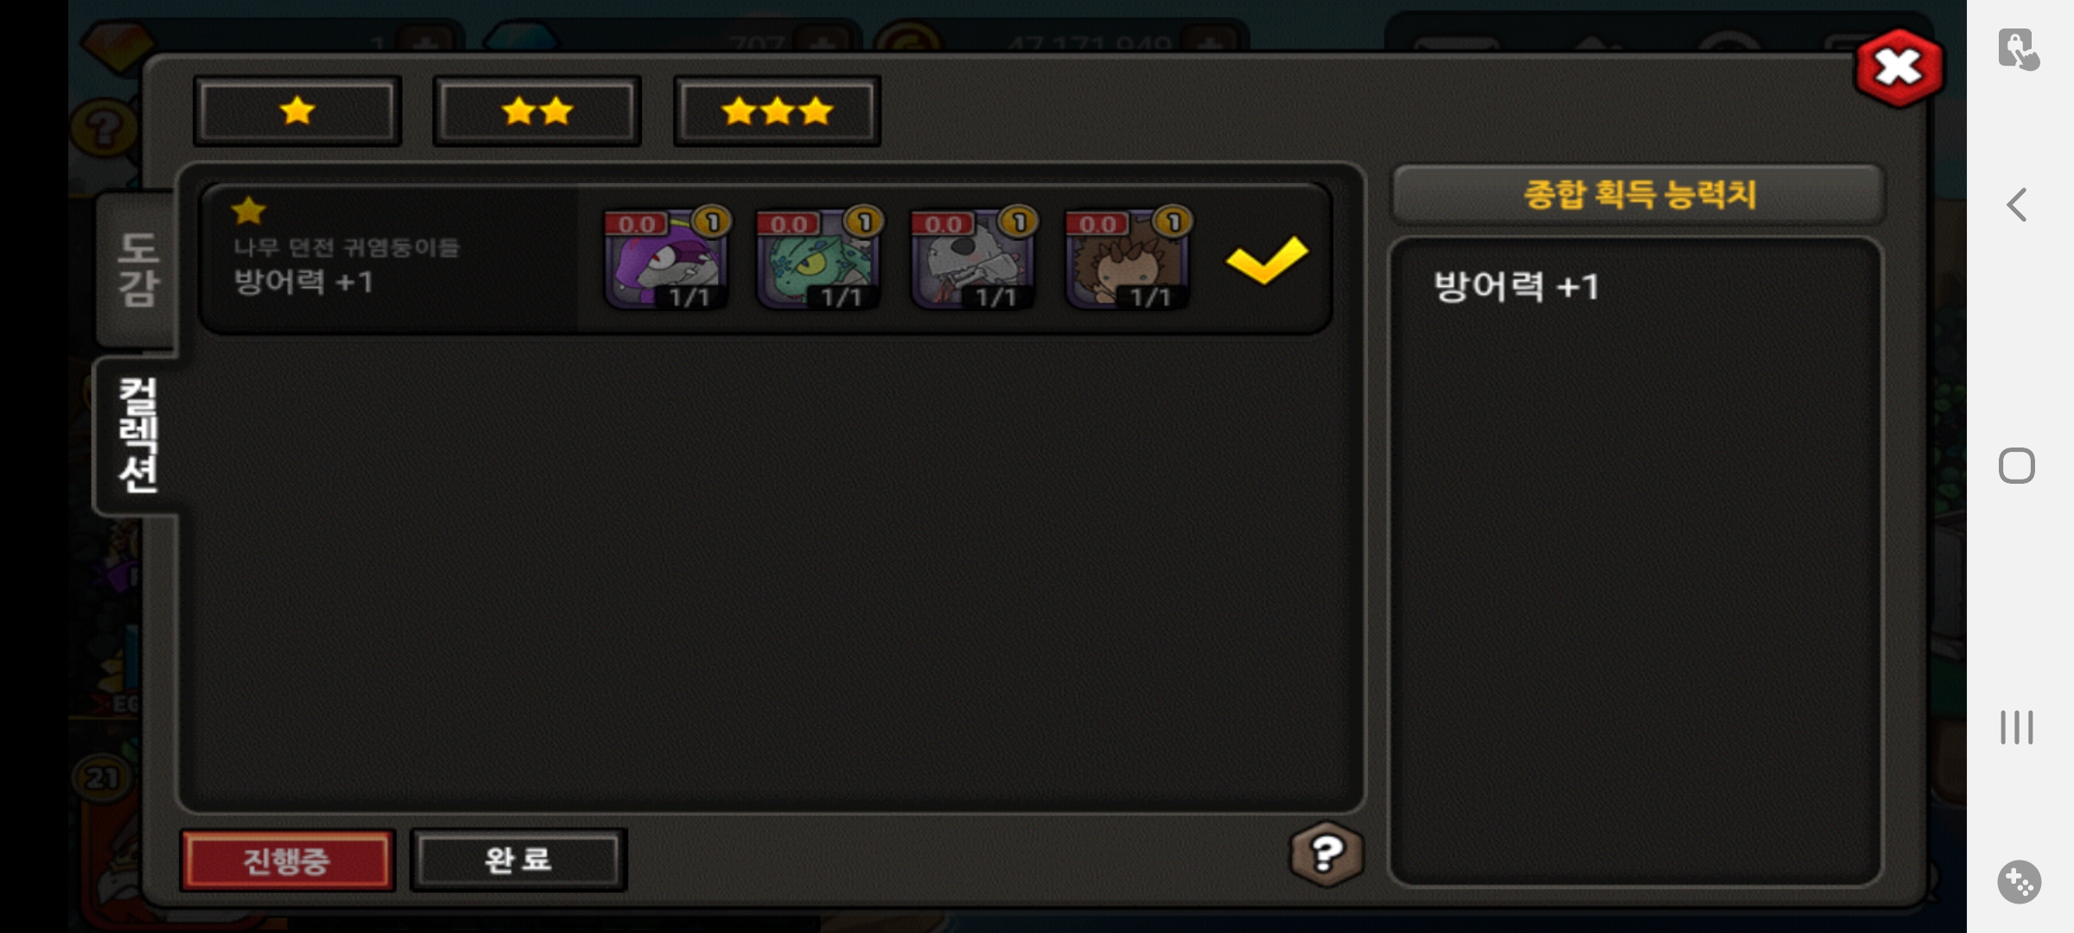Select the green lizard monster card
This screenshot has height=933, width=2074.
tap(819, 258)
